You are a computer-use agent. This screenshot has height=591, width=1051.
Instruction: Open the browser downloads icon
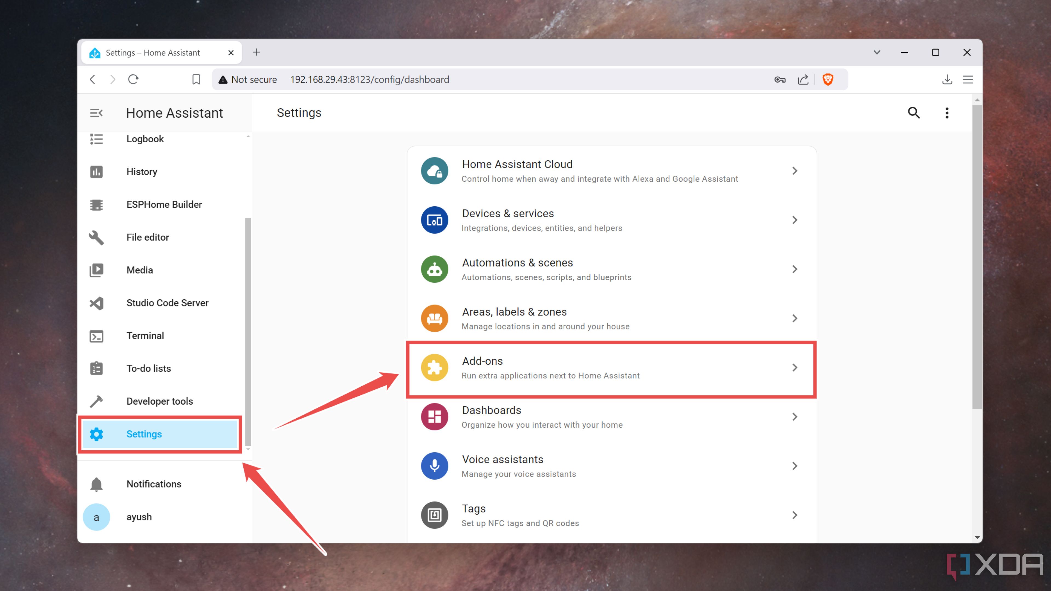click(947, 80)
